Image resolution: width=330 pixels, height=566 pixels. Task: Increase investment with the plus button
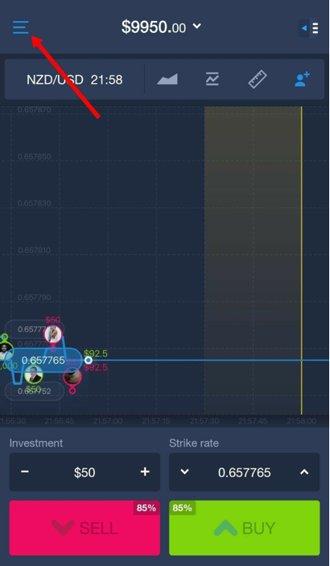(145, 472)
